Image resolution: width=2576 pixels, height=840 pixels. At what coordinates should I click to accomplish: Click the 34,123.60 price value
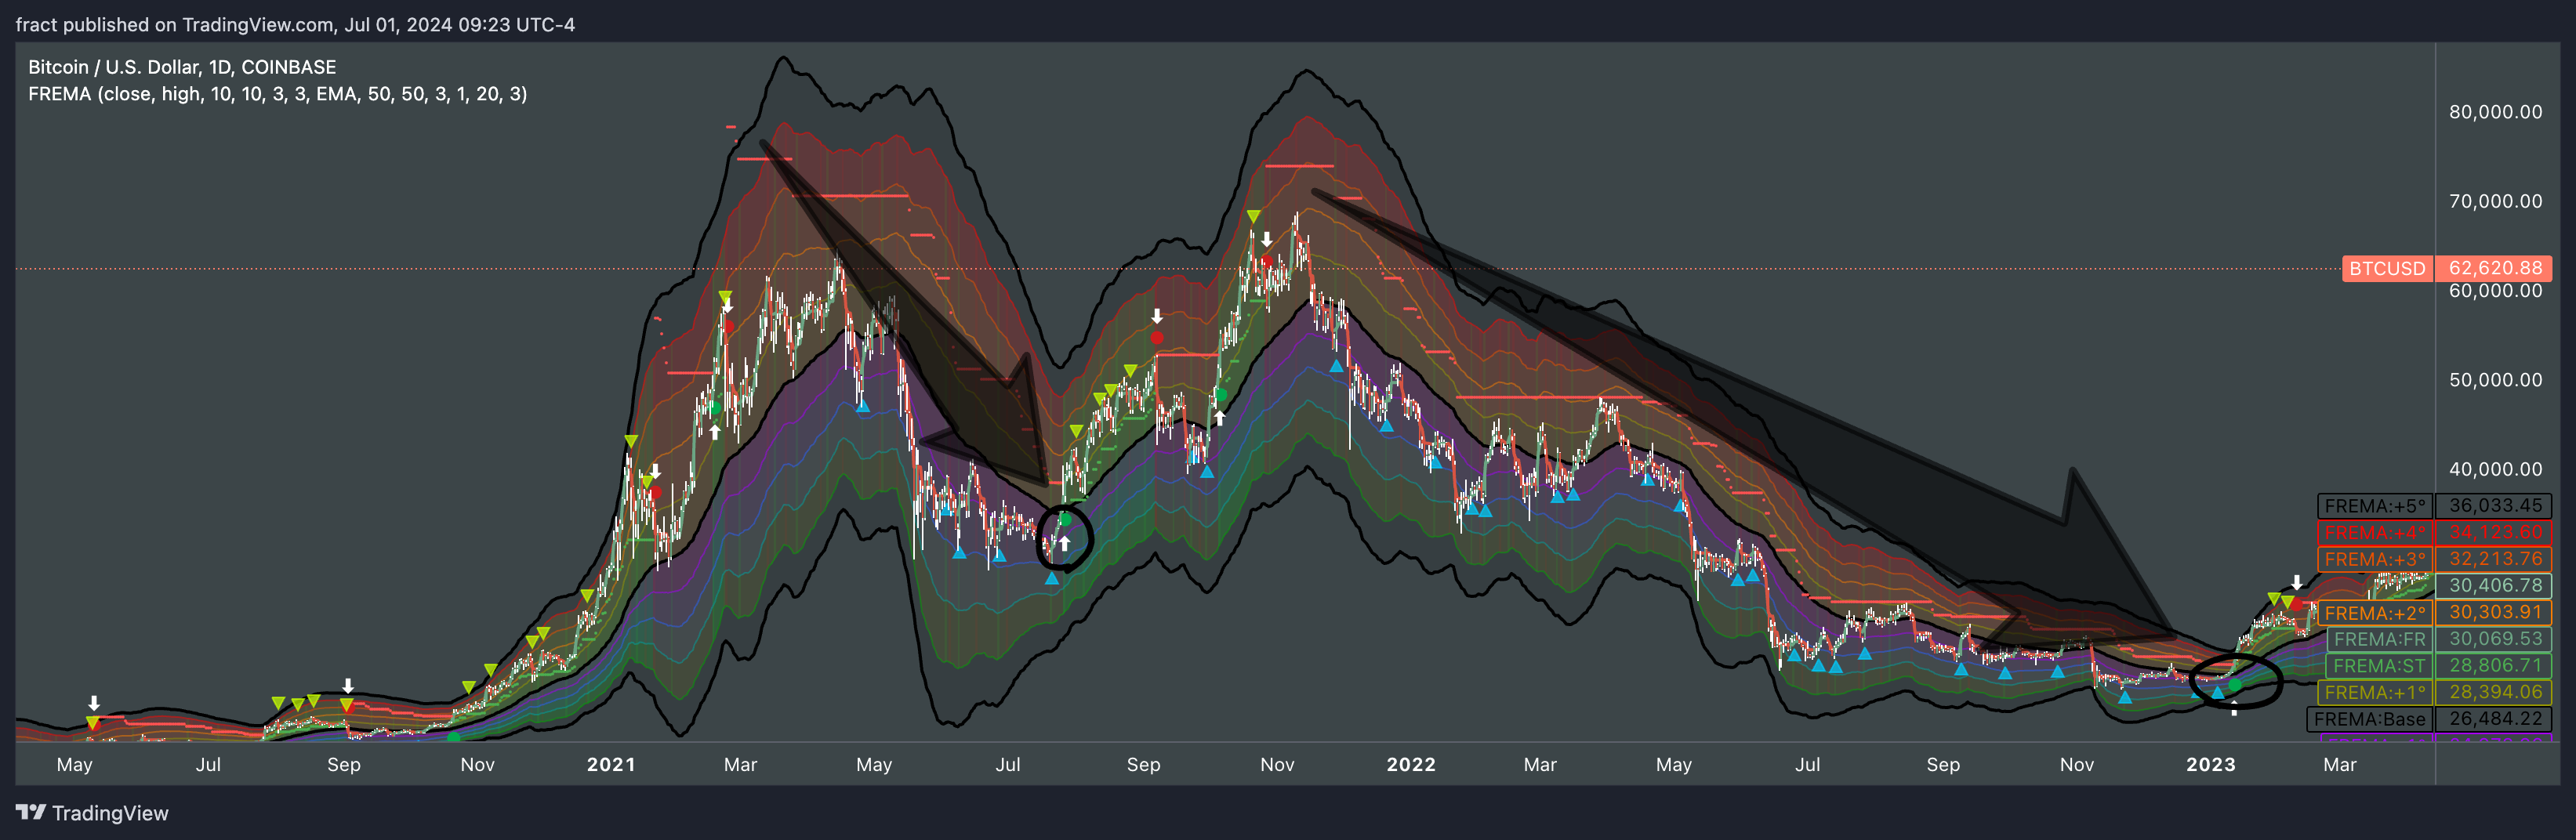click(2495, 533)
